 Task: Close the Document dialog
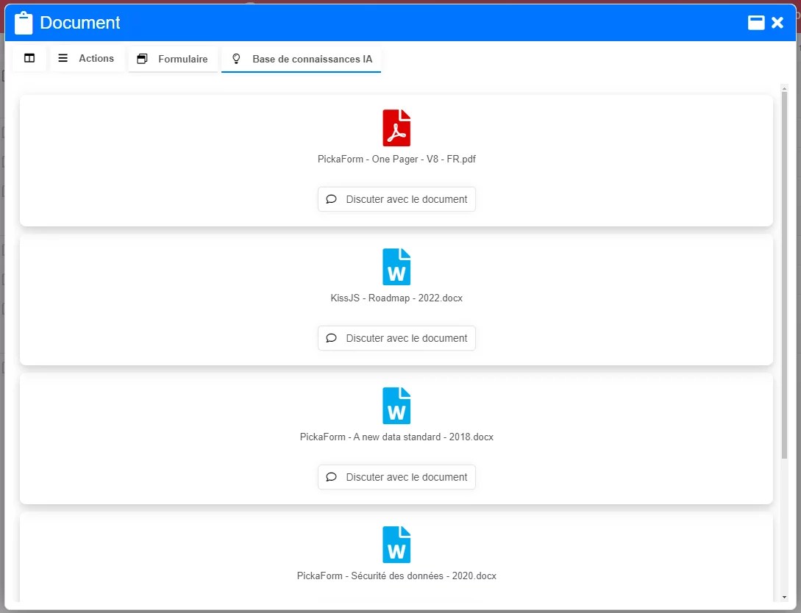point(777,23)
